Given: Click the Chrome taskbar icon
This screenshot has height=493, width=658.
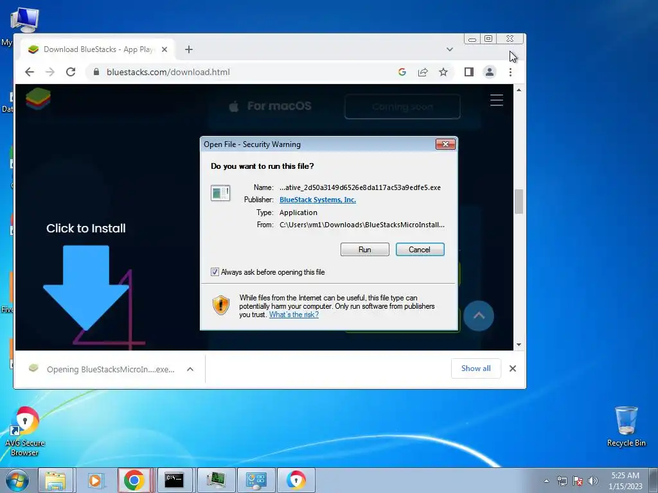Looking at the screenshot, I should (x=134, y=480).
